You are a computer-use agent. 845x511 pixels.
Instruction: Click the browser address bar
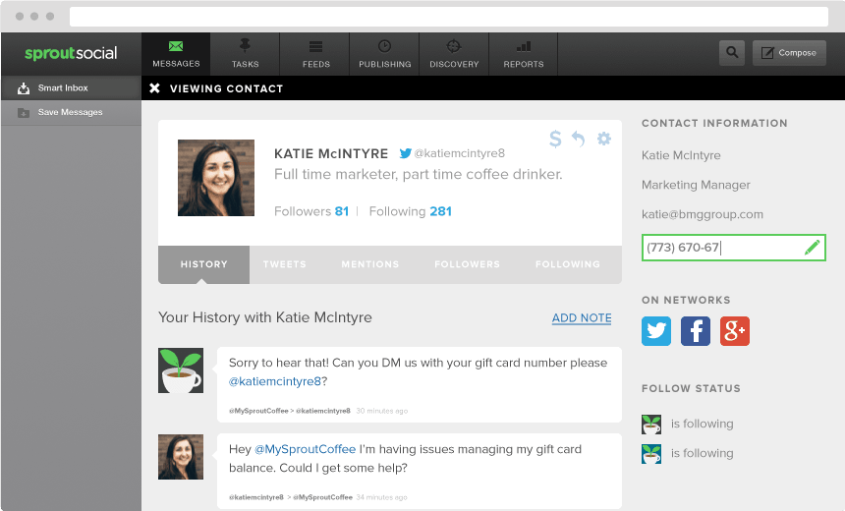pyautogui.click(x=449, y=16)
